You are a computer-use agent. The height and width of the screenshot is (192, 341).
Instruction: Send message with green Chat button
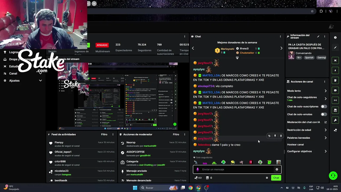[276, 178]
